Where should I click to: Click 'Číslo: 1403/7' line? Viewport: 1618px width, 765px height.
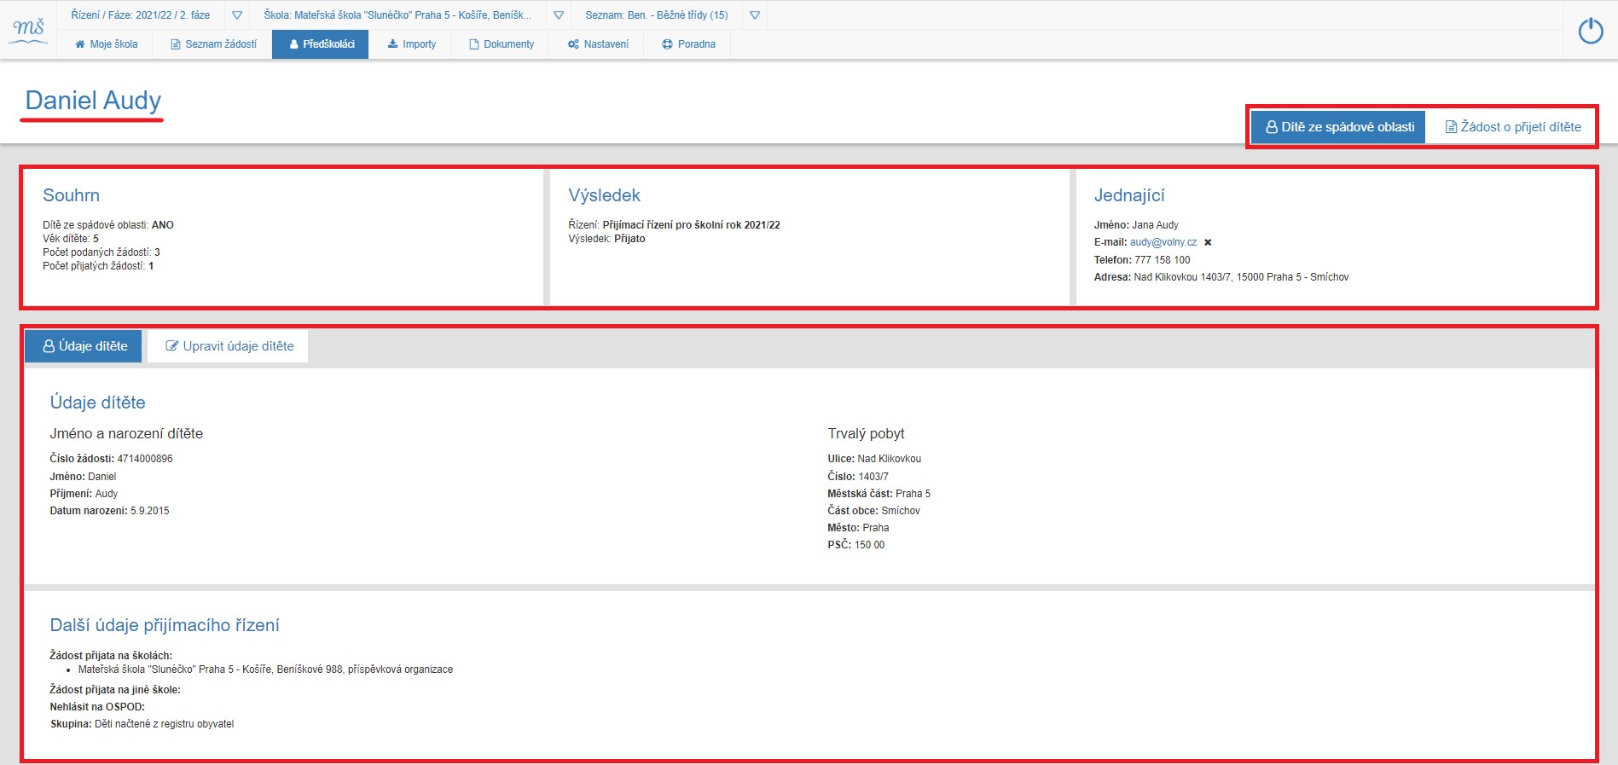coord(858,477)
